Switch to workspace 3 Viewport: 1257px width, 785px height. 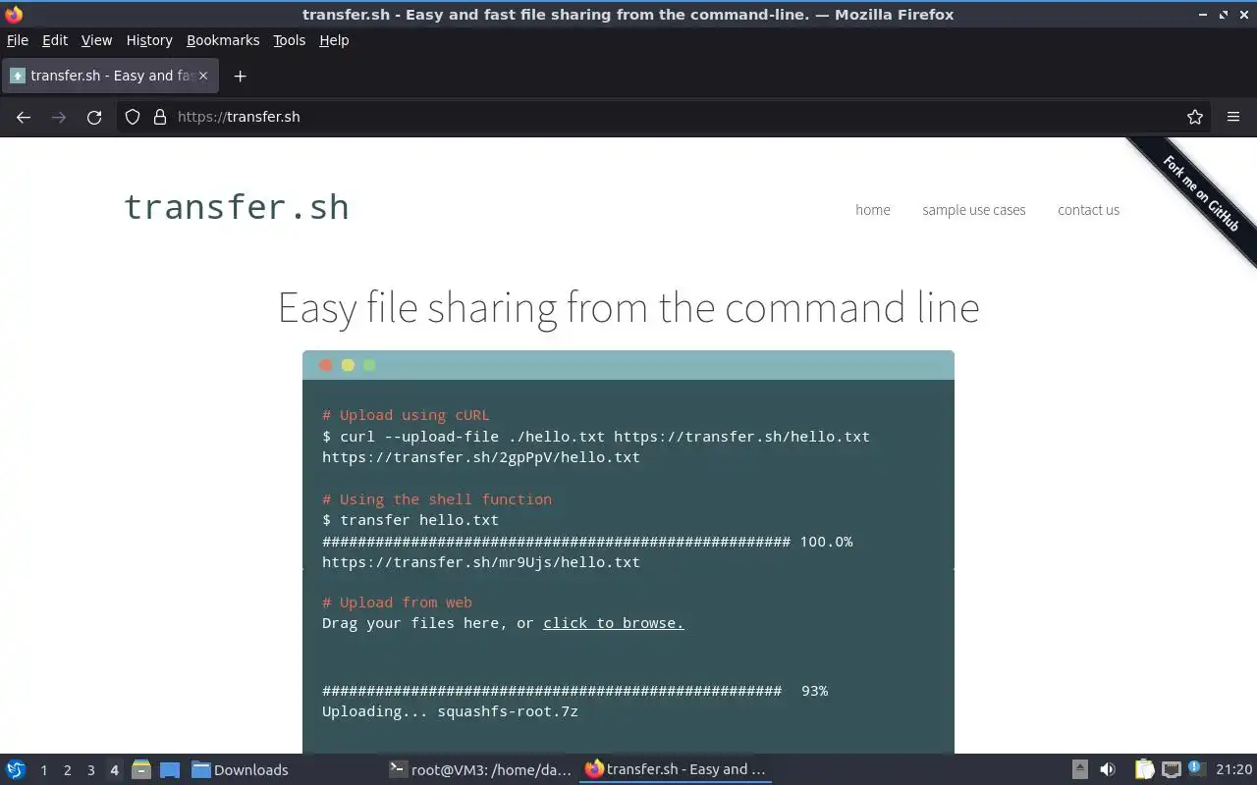pos(90,770)
